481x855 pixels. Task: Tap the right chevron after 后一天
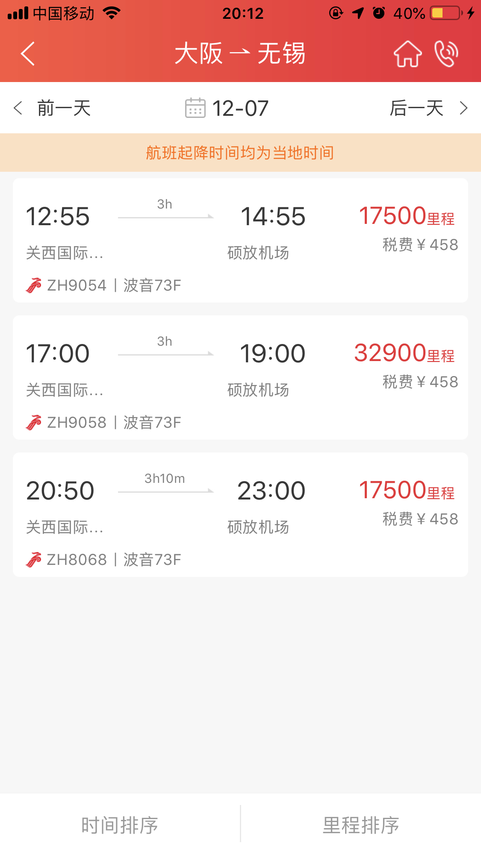pyautogui.click(x=463, y=108)
